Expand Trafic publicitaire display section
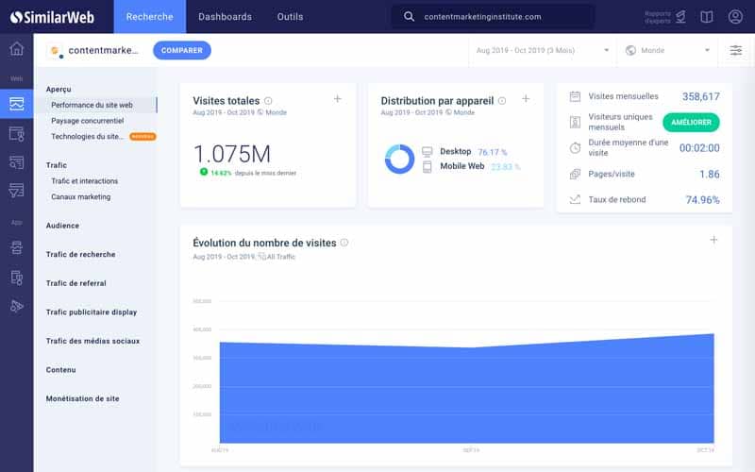755x472 pixels. click(92, 312)
